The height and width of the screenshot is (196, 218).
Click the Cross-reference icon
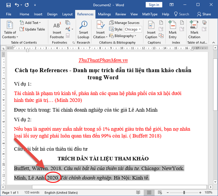161,36
